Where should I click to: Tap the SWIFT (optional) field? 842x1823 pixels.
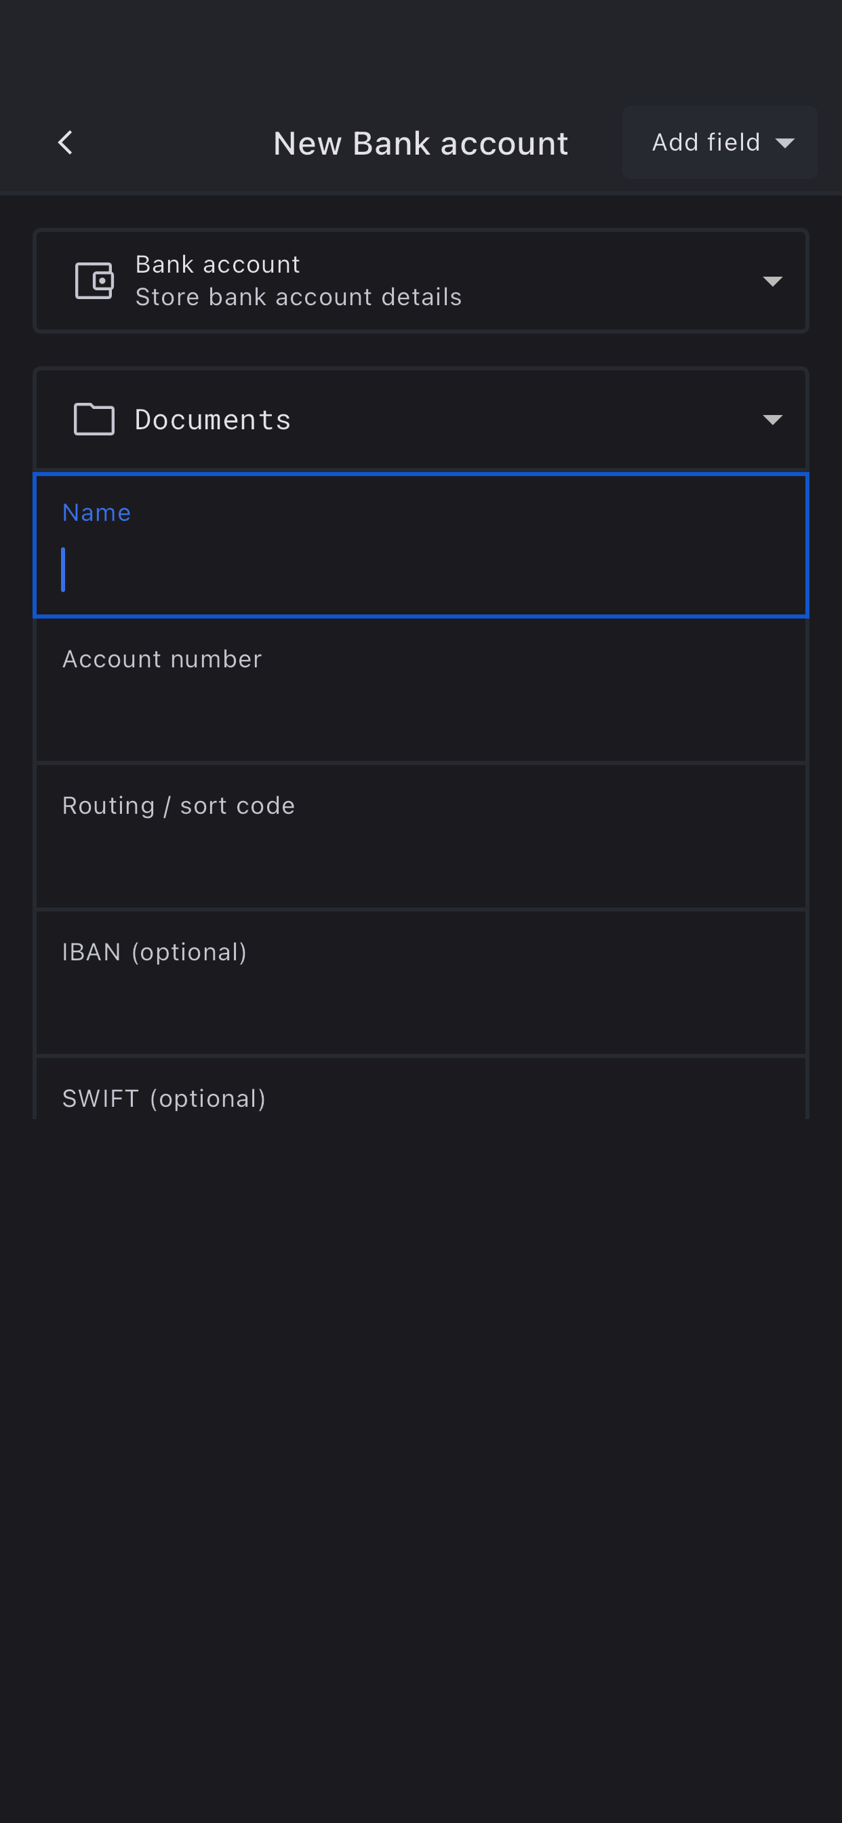(x=420, y=1098)
